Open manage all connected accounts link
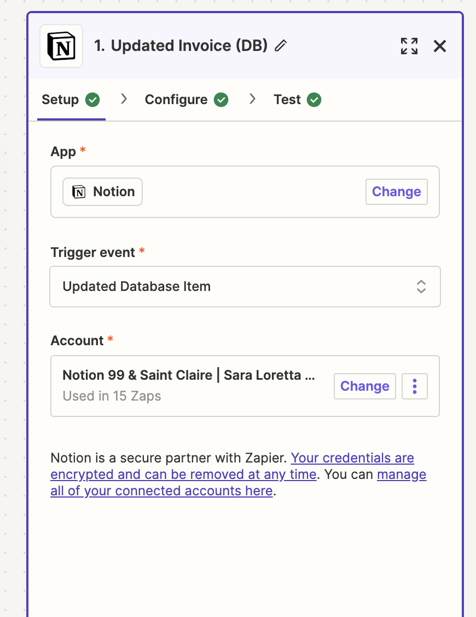This screenshot has width=476, height=617. 239,483
